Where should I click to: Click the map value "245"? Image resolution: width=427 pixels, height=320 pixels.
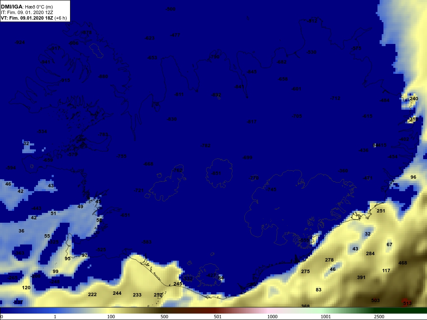point(178,284)
